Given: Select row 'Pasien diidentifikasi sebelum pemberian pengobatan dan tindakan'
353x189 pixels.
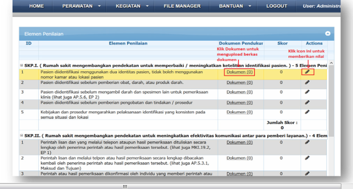Looking at the screenshot, I should coord(173,105).
